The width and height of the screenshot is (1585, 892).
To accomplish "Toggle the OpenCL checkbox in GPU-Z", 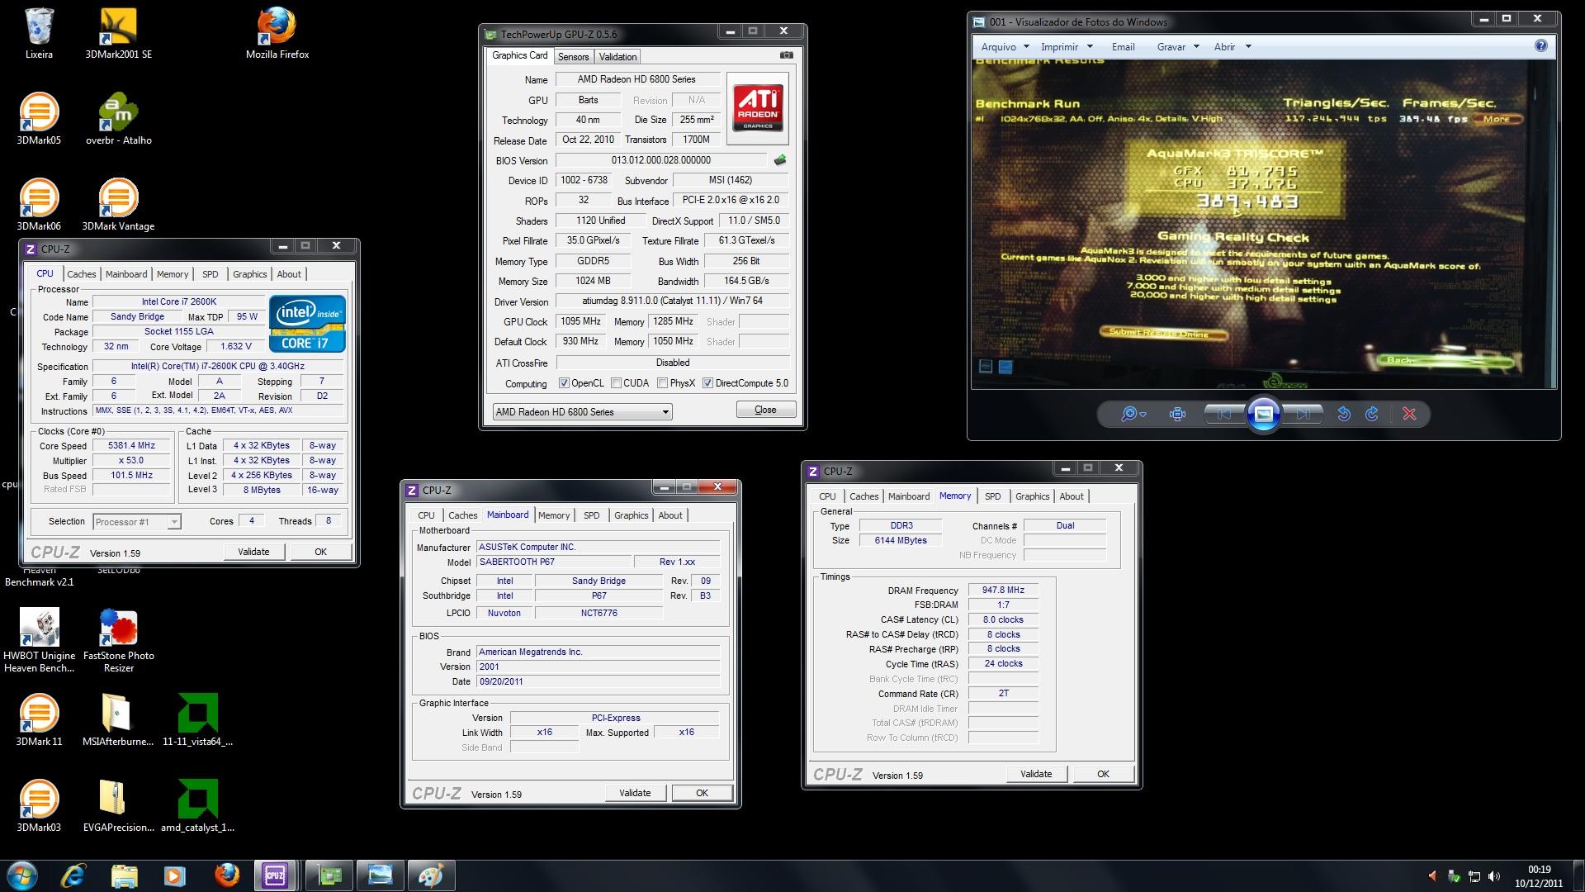I will [564, 383].
